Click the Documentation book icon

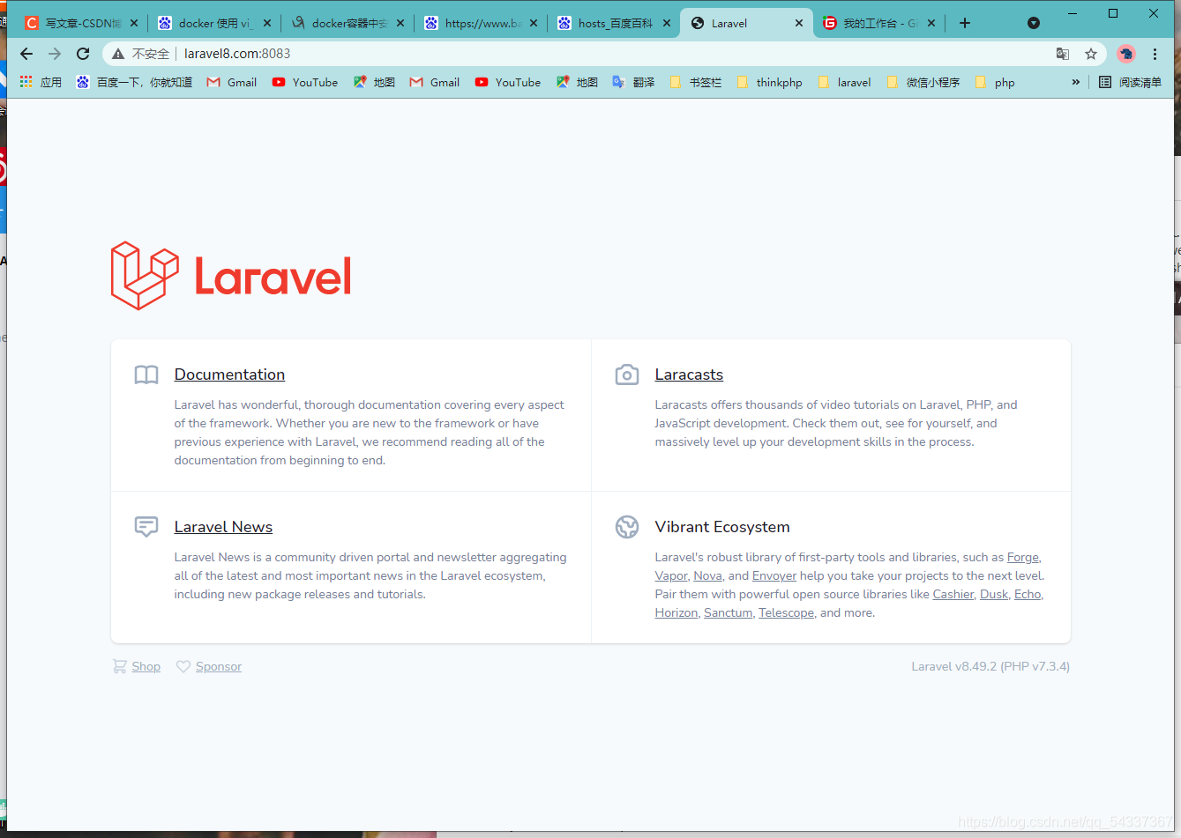tap(146, 375)
